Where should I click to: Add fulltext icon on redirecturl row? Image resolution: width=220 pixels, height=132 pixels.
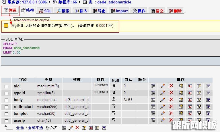tap(208, 107)
